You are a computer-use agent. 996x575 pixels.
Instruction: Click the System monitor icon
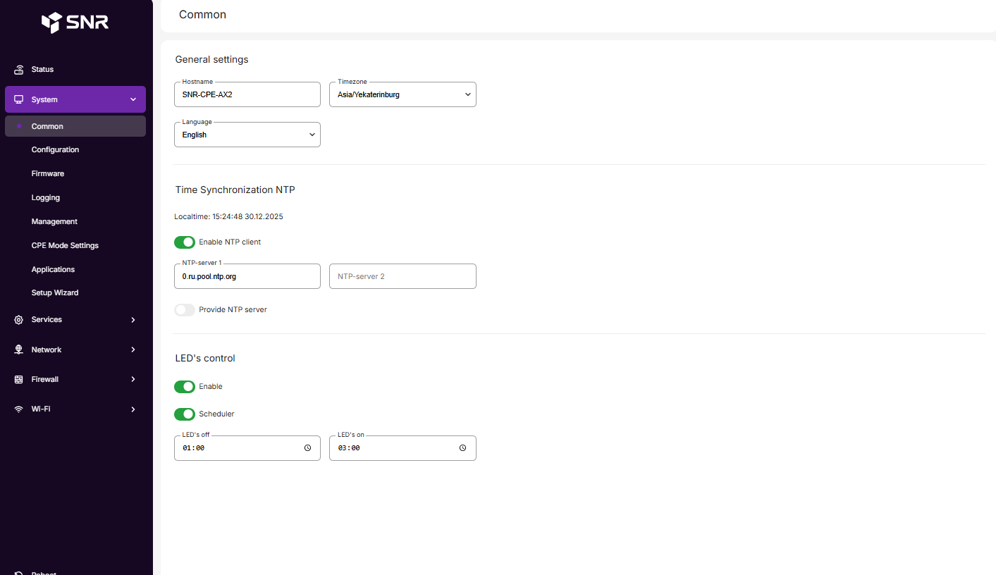click(x=19, y=99)
